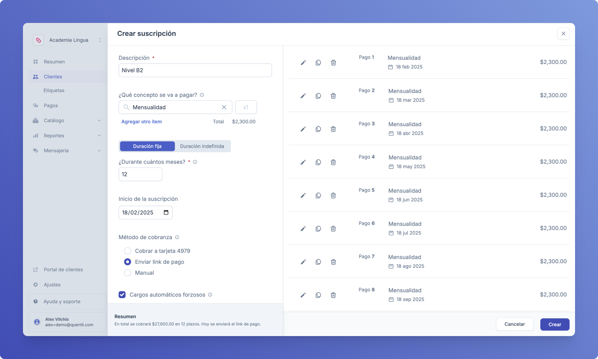
Task: Choose the Manual collection method
Action: coord(127,273)
